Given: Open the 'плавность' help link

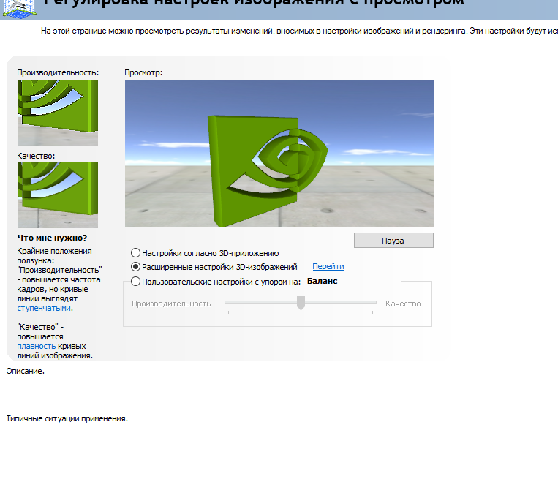Looking at the screenshot, I should tap(37, 346).
